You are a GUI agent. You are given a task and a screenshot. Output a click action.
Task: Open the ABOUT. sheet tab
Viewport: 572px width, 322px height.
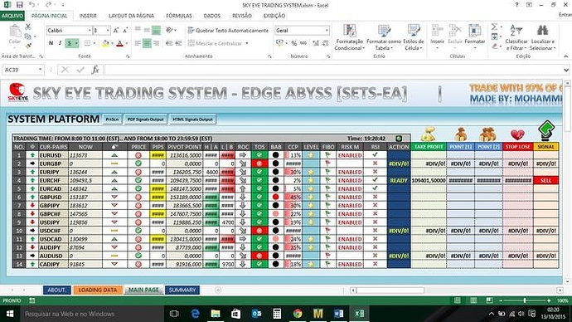coord(57,290)
